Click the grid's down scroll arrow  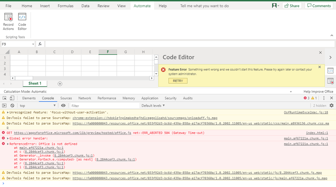tap(156, 74)
